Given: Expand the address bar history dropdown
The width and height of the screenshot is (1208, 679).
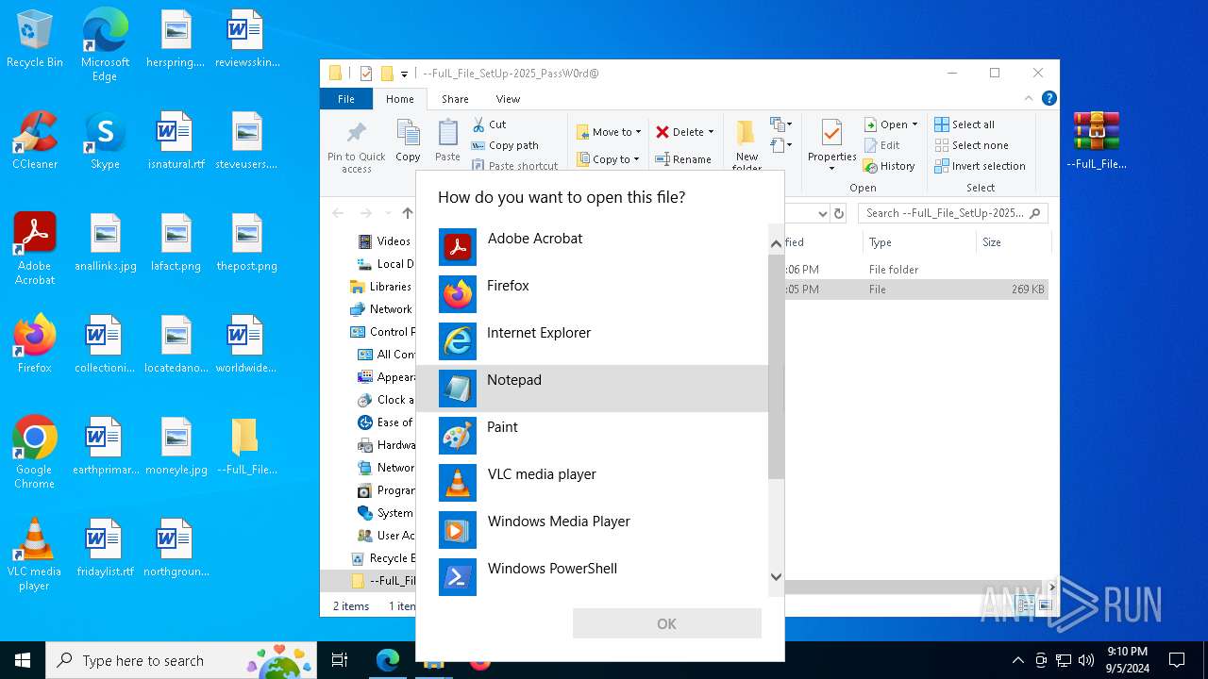Looking at the screenshot, I should pos(822,213).
